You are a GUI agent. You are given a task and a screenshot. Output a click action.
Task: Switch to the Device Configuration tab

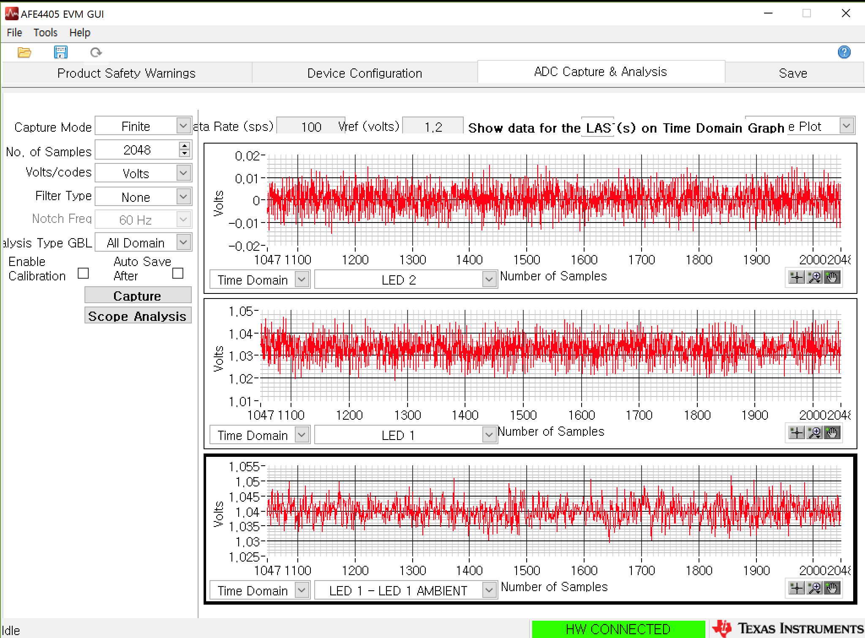(364, 73)
